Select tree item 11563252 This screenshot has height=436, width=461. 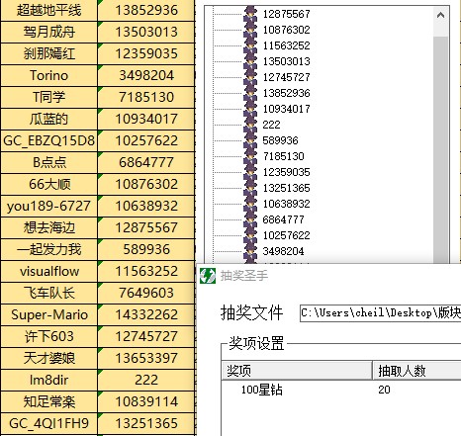tap(286, 45)
